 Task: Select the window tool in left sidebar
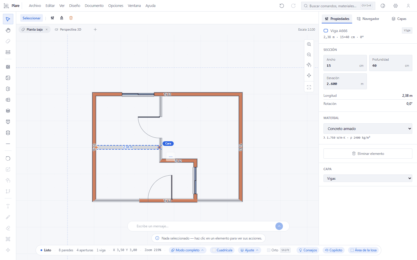coord(8,100)
